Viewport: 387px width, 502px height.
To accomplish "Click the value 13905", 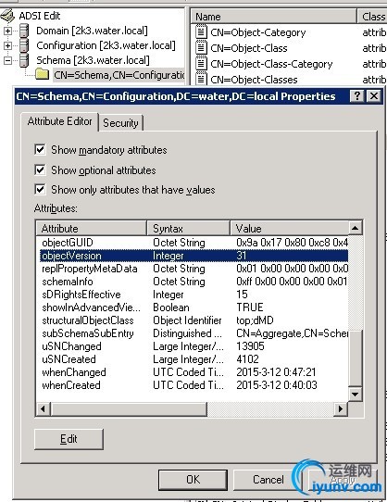I will tap(250, 346).
